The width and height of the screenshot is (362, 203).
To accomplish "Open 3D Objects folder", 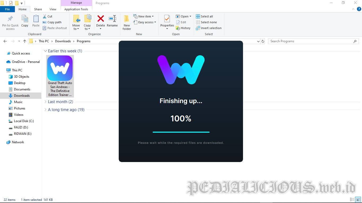I will point(21,77).
